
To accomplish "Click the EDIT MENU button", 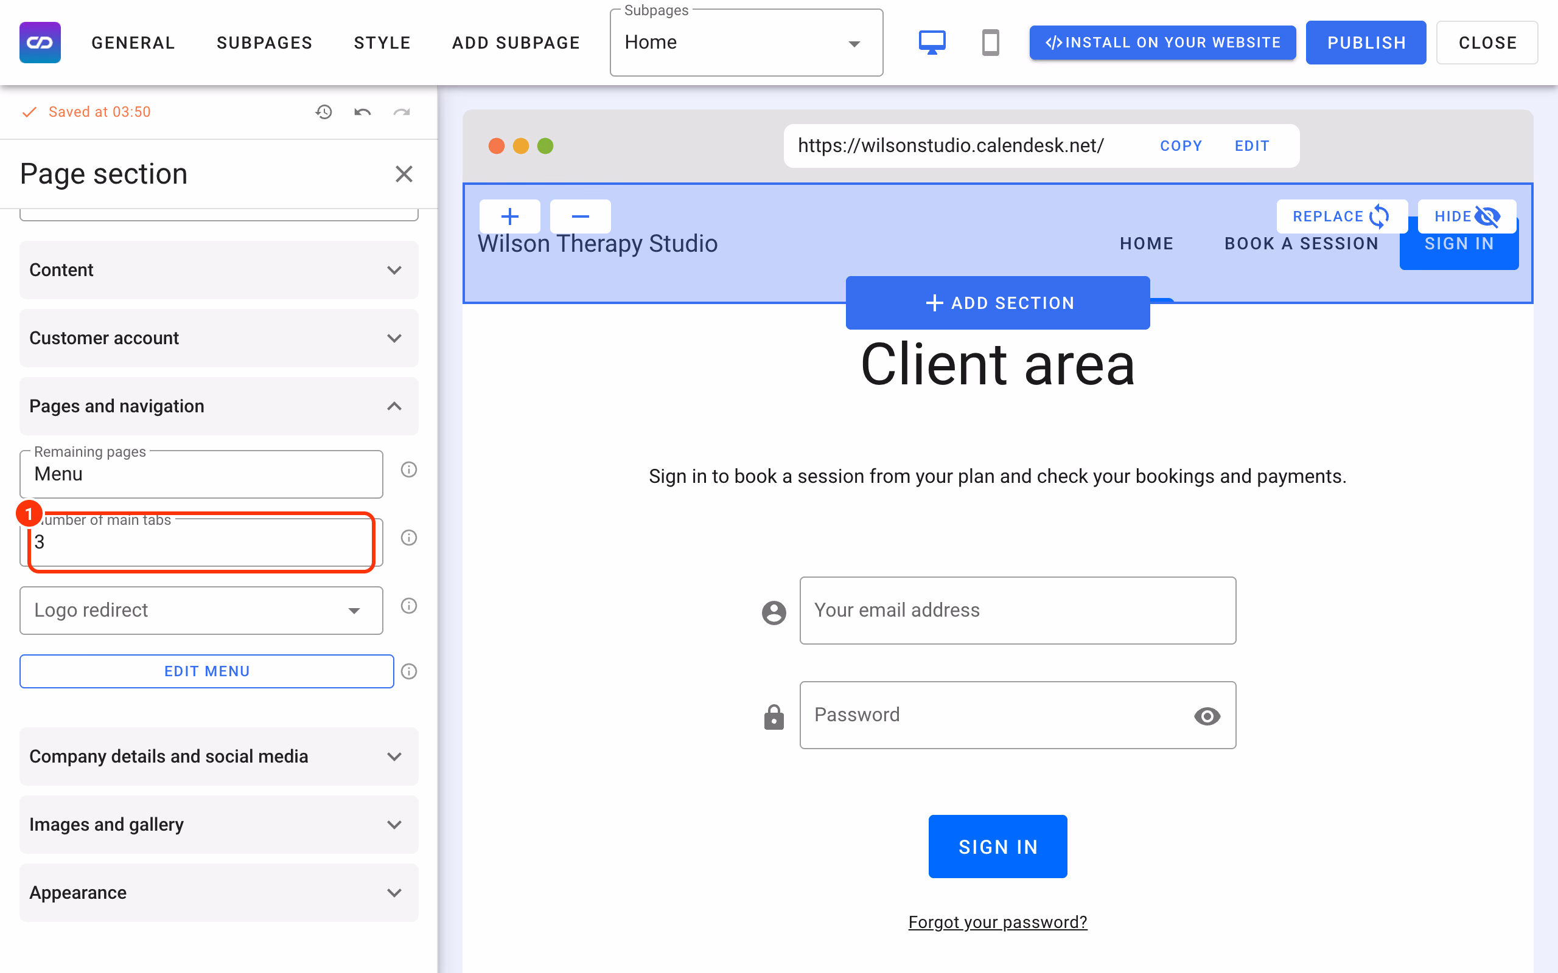I will [207, 671].
